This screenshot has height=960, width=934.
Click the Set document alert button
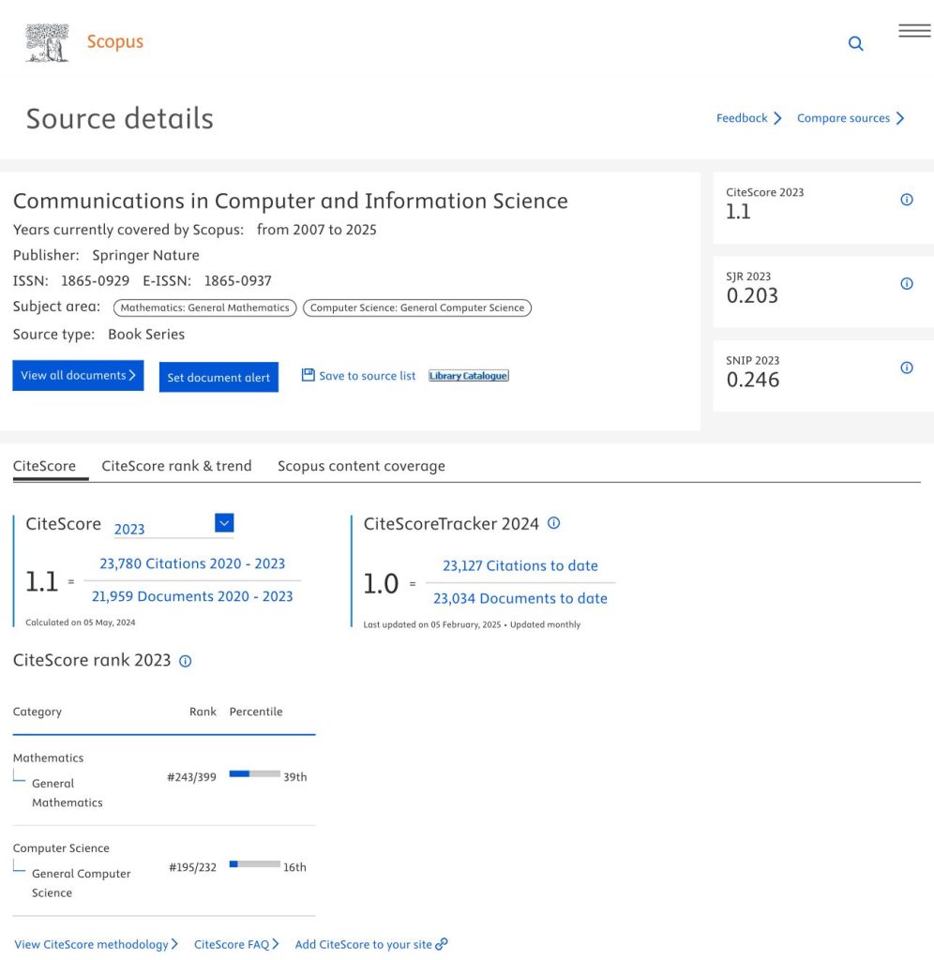coord(218,377)
